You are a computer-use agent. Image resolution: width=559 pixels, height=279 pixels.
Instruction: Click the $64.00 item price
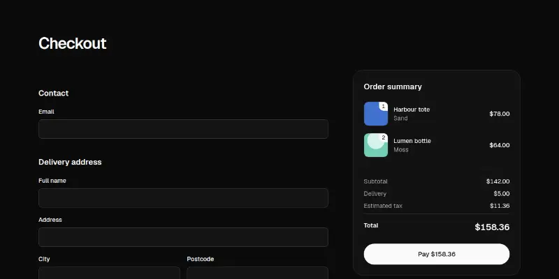[x=500, y=145]
